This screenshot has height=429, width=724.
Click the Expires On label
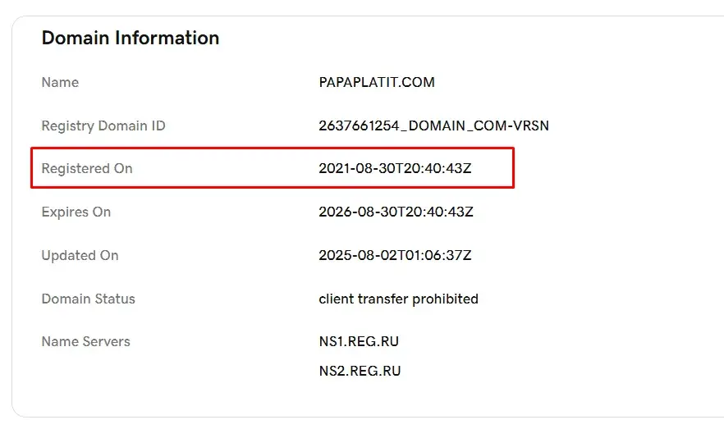click(76, 212)
